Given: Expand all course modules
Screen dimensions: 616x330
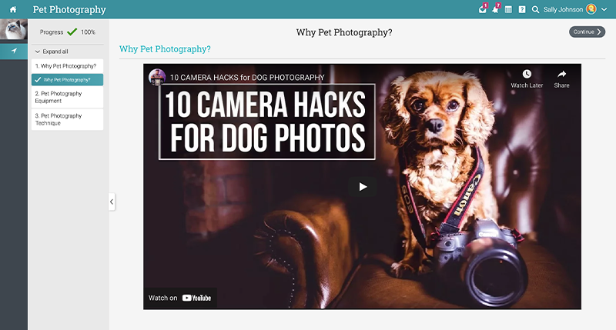Looking at the screenshot, I should [54, 52].
